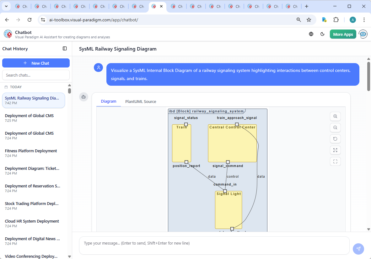
Task: Send the message with the paper plane icon
Action: tap(358, 249)
